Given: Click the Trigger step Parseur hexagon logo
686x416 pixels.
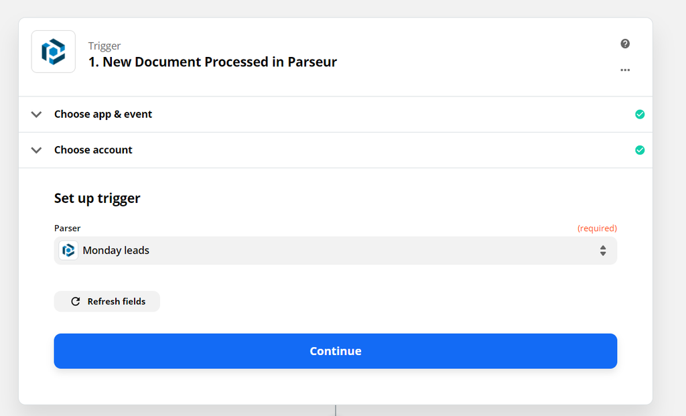Looking at the screenshot, I should [x=53, y=52].
